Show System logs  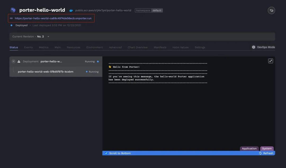pyautogui.click(x=267, y=148)
